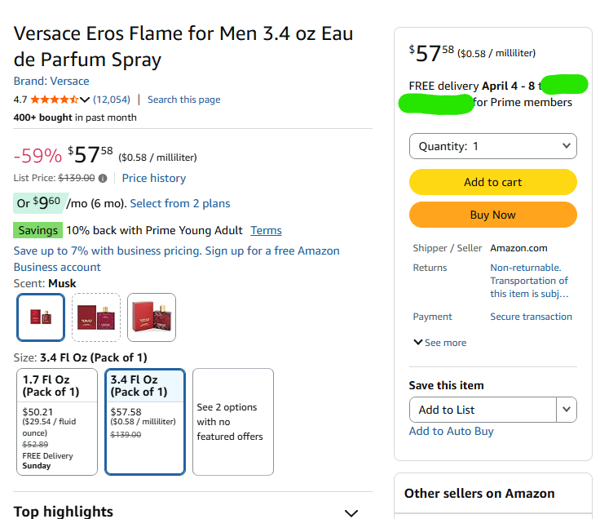Choose the second dashed-border scent thumbnail

pos(96,317)
